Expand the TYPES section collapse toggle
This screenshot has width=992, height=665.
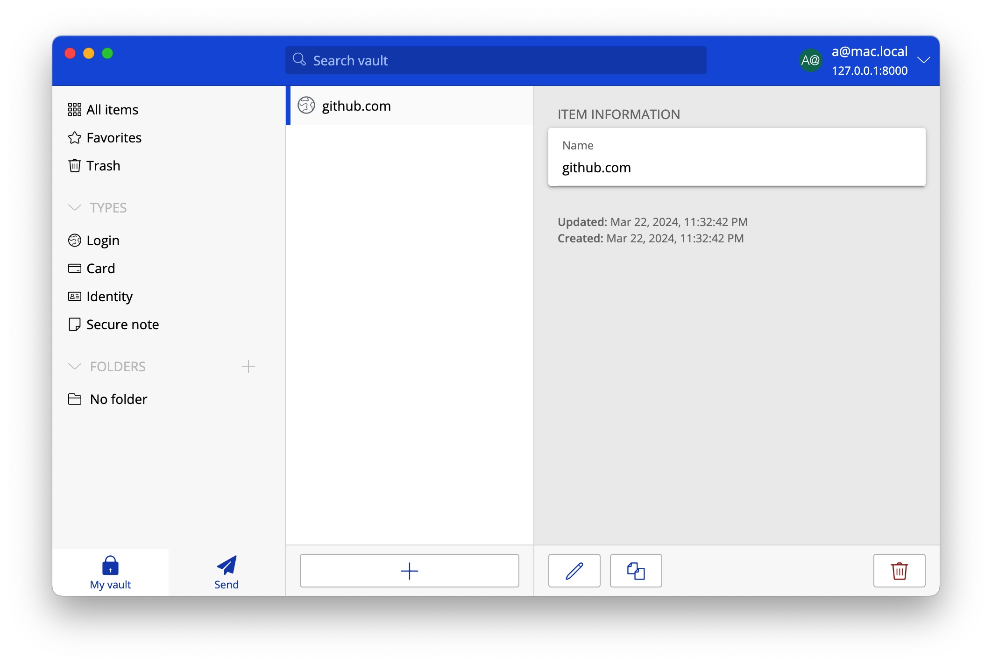tap(74, 207)
